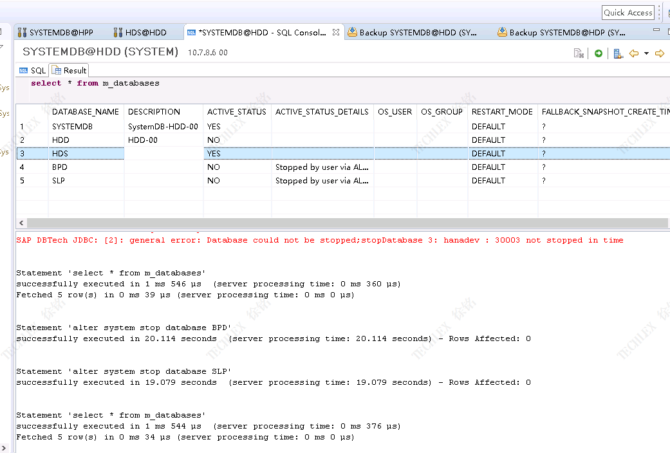Close the SYSTEMDB@HDD SQL Console tab
The width and height of the screenshot is (670, 453).
click(x=336, y=32)
